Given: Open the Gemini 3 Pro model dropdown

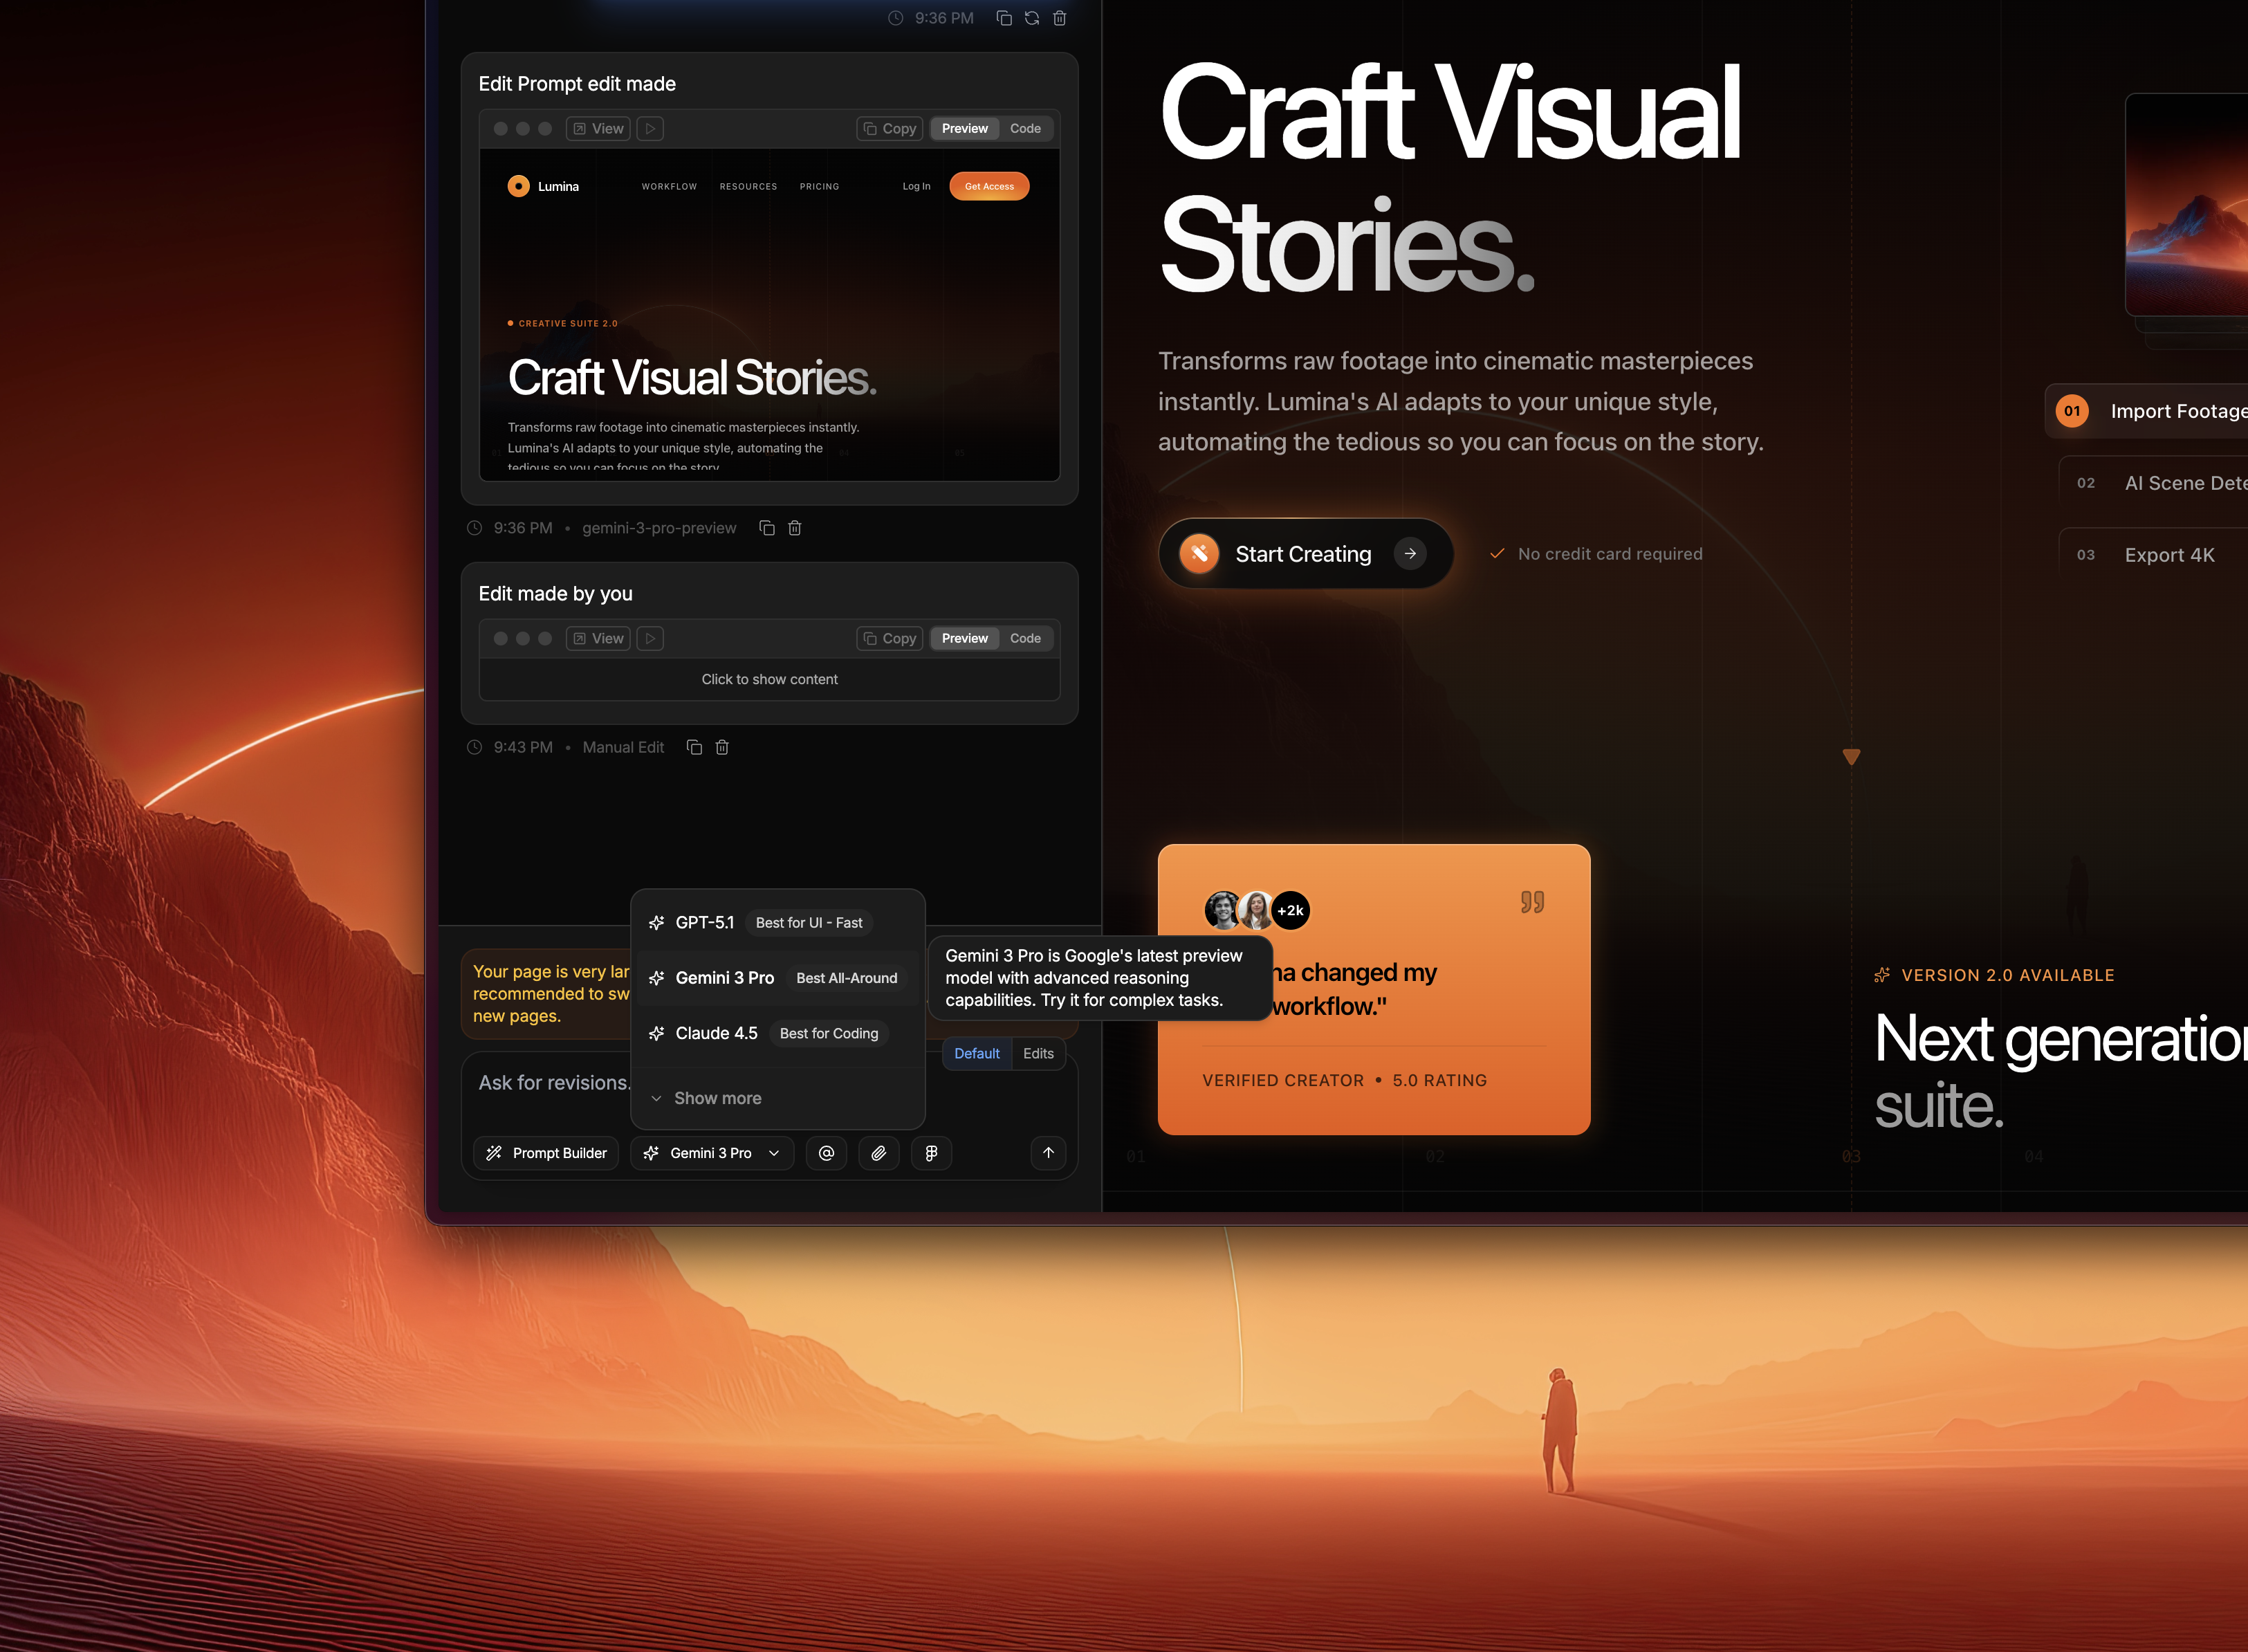Looking at the screenshot, I should (712, 1153).
